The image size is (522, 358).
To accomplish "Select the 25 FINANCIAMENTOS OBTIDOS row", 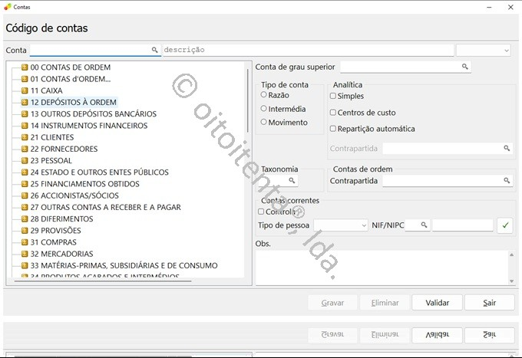I will pos(85,183).
